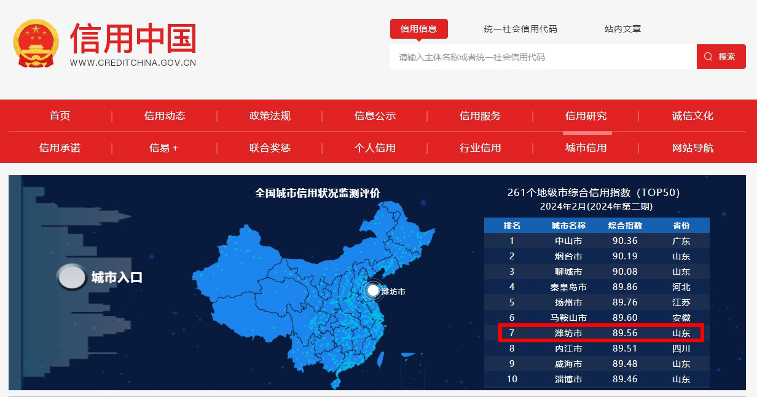Select 潍坊市 in the ranking table

coord(568,333)
